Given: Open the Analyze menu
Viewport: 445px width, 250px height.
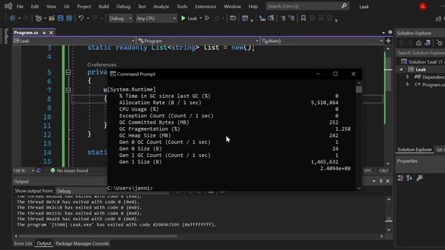Looking at the screenshot, I should coord(161,6).
